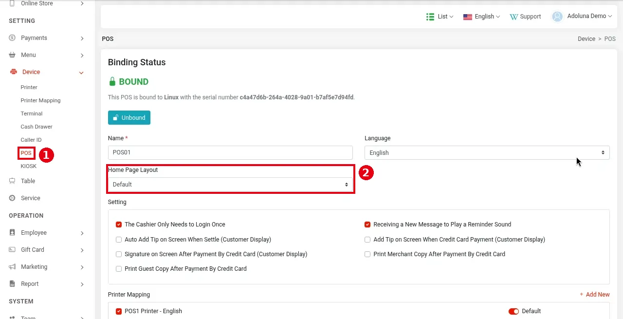The image size is (623, 319).
Task: Expand the English language menu in header
Action: click(481, 17)
